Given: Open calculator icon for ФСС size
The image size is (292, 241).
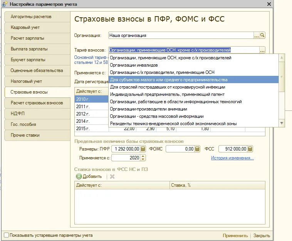Looking at the screenshot, I should (x=250, y=149).
